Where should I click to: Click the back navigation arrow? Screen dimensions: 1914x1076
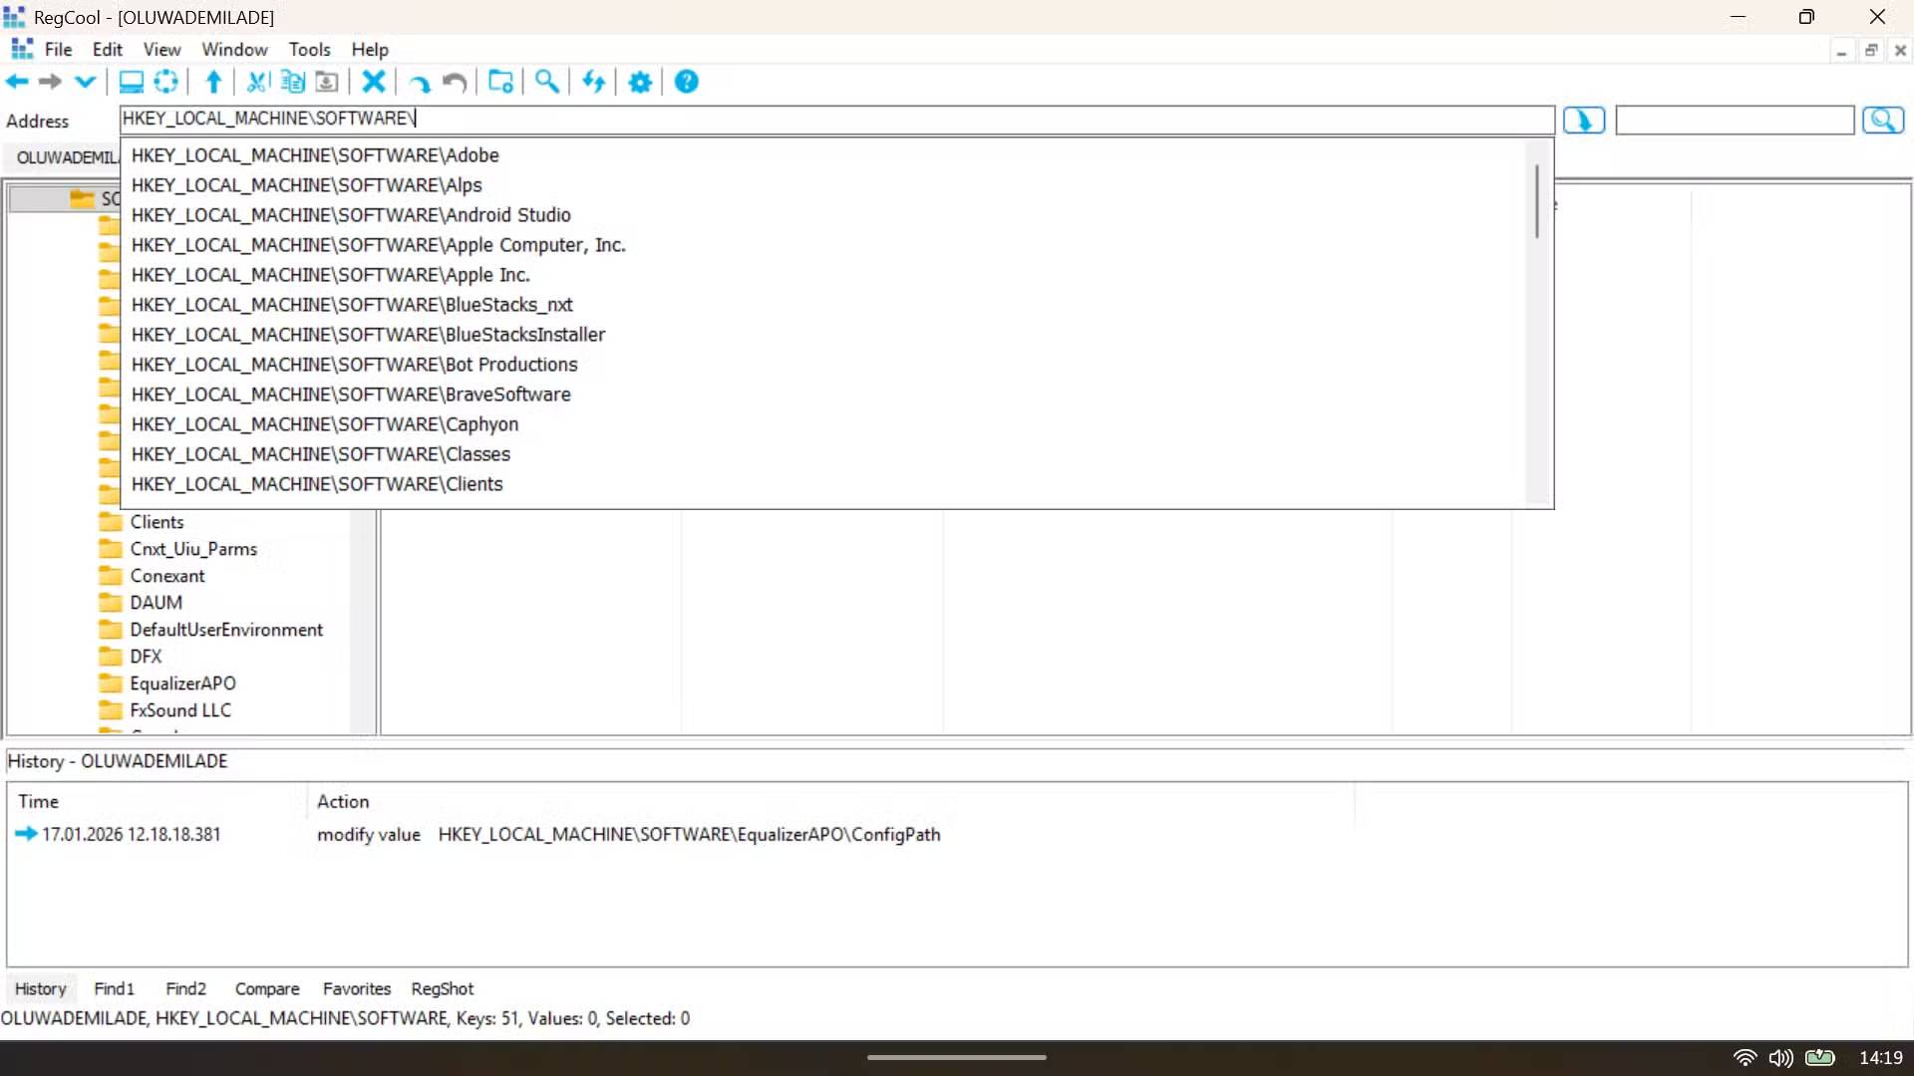(16, 82)
